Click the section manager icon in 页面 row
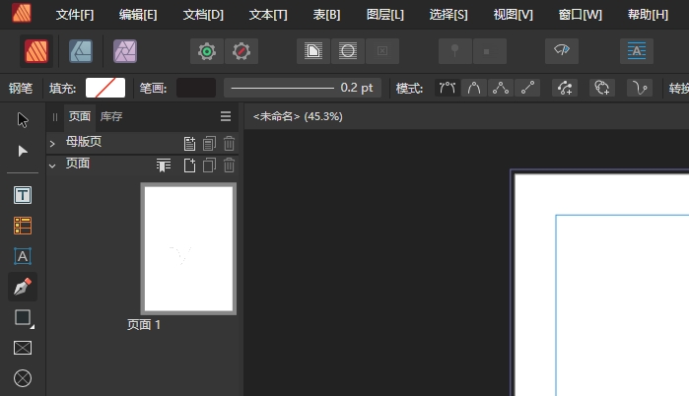 164,165
